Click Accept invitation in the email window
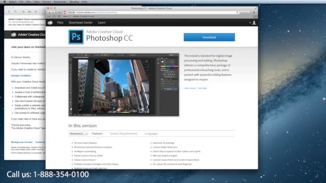326x183 pixels. tap(21, 76)
